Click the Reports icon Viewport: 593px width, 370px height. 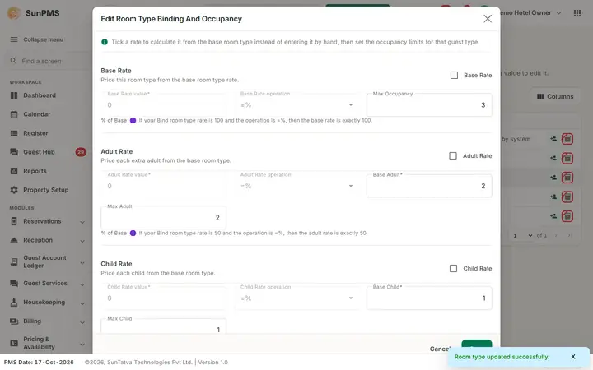[x=14, y=171]
